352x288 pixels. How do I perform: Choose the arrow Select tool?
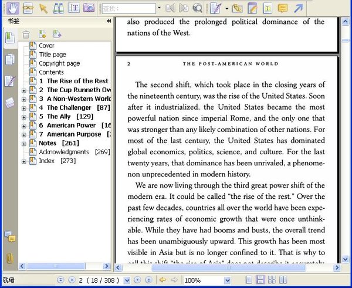pyautogui.click(x=43, y=9)
